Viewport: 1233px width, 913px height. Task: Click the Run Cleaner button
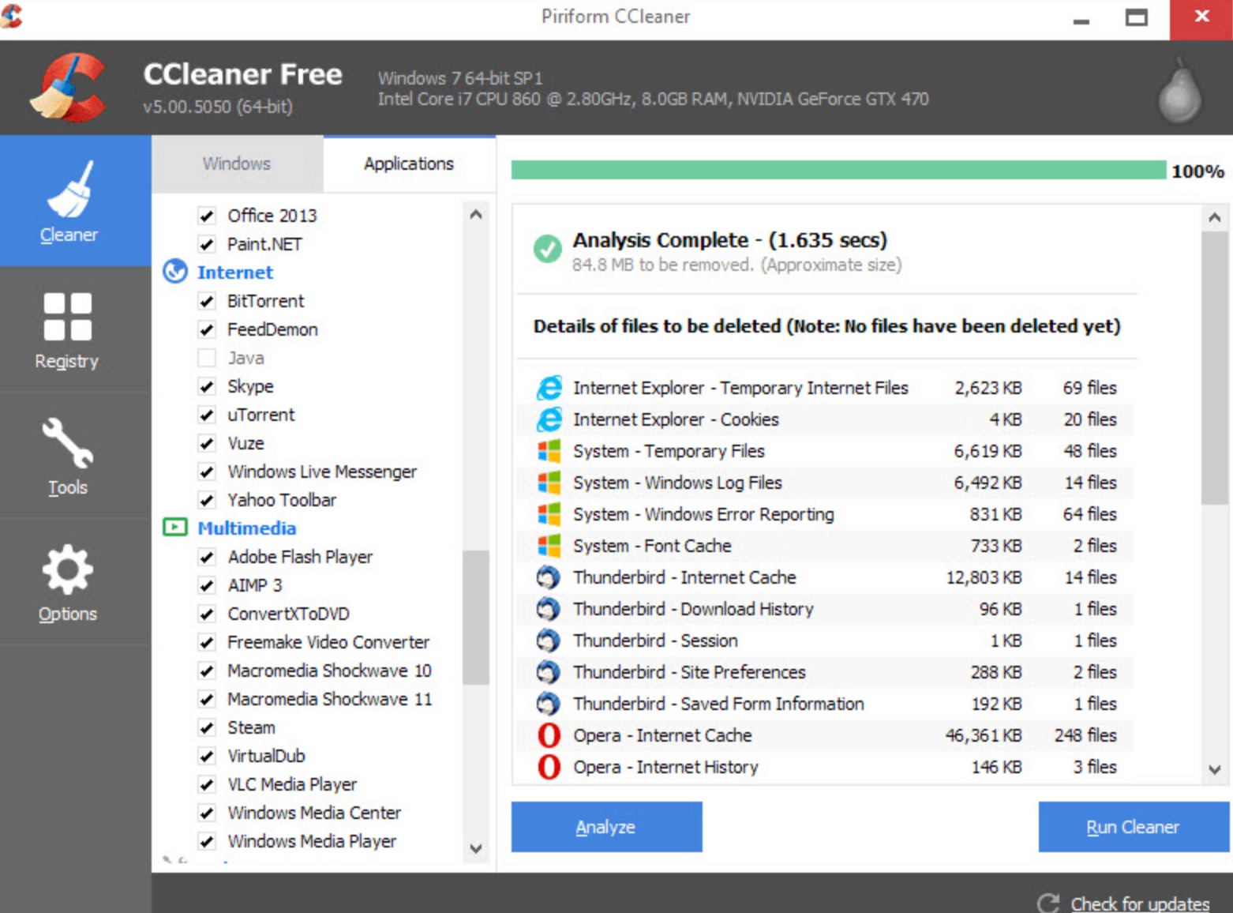coord(1134,827)
